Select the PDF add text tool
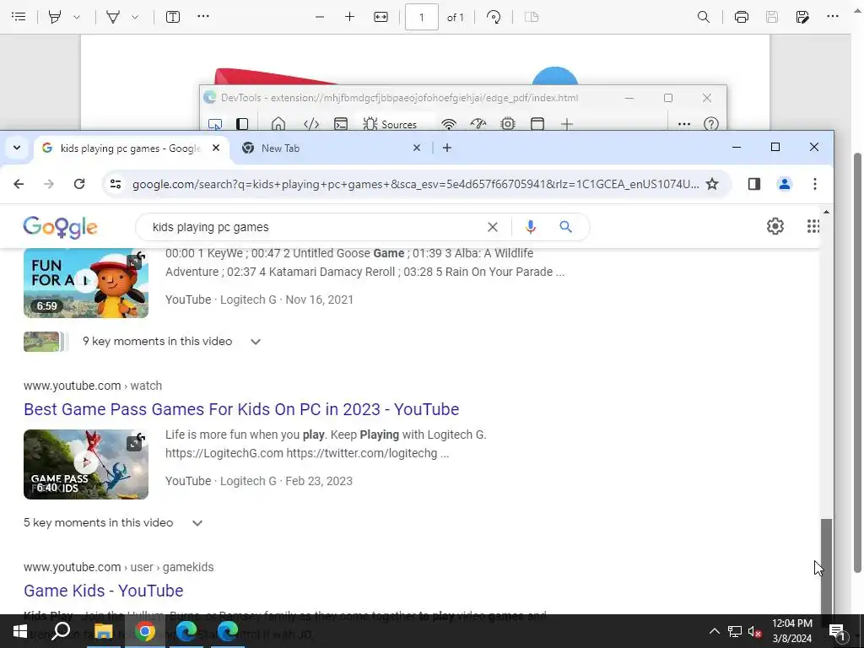The image size is (864, 648). point(173,17)
